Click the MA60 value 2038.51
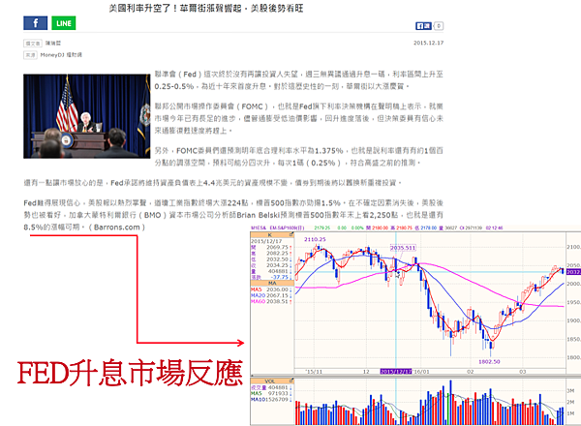This screenshot has height=426, width=581. (x=278, y=301)
